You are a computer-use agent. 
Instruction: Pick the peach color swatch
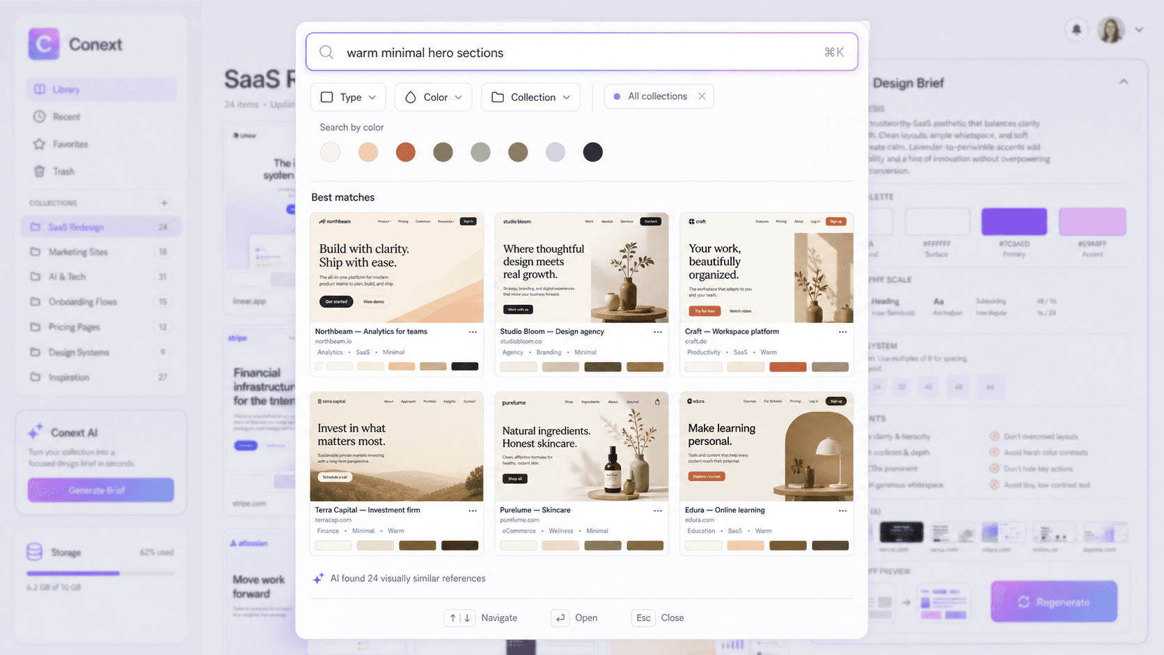coord(368,152)
